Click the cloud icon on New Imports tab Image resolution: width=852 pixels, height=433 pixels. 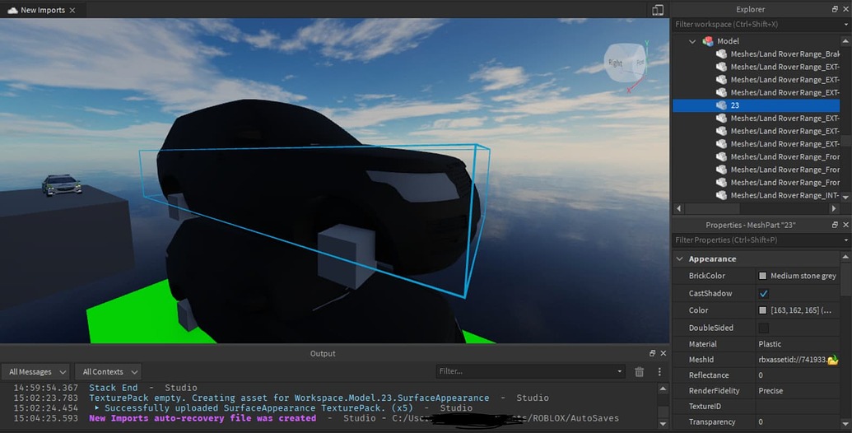pyautogui.click(x=12, y=10)
